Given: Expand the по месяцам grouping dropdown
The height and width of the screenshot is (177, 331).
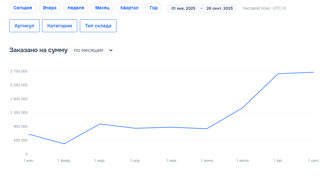Looking at the screenshot, I should point(89,50).
